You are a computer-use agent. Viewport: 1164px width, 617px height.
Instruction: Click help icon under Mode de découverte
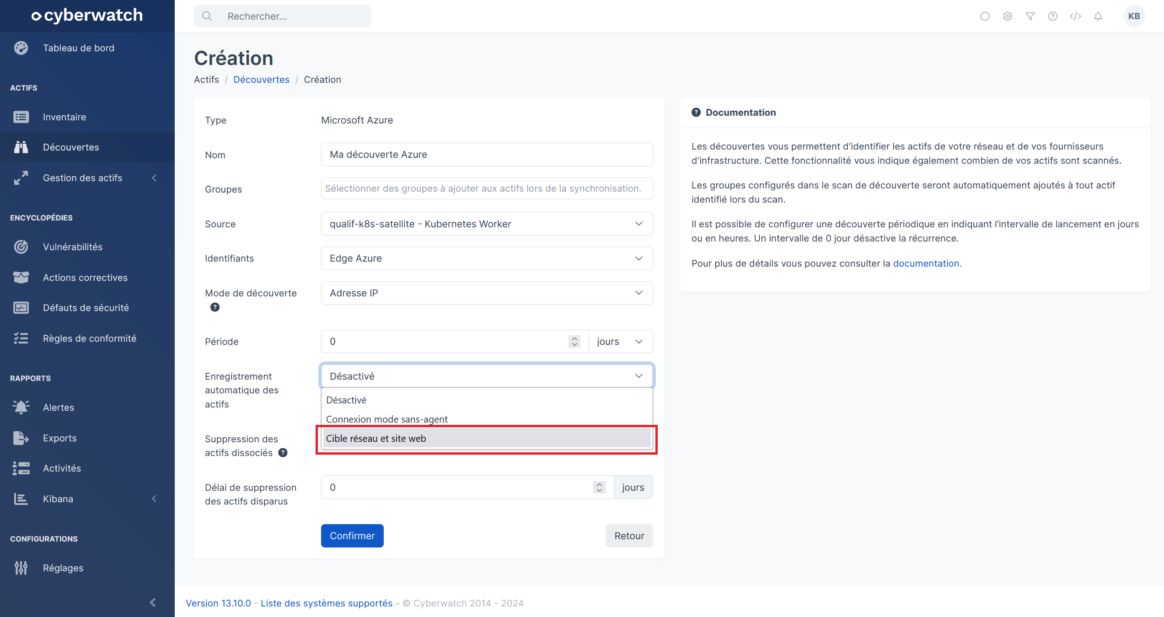coord(215,307)
